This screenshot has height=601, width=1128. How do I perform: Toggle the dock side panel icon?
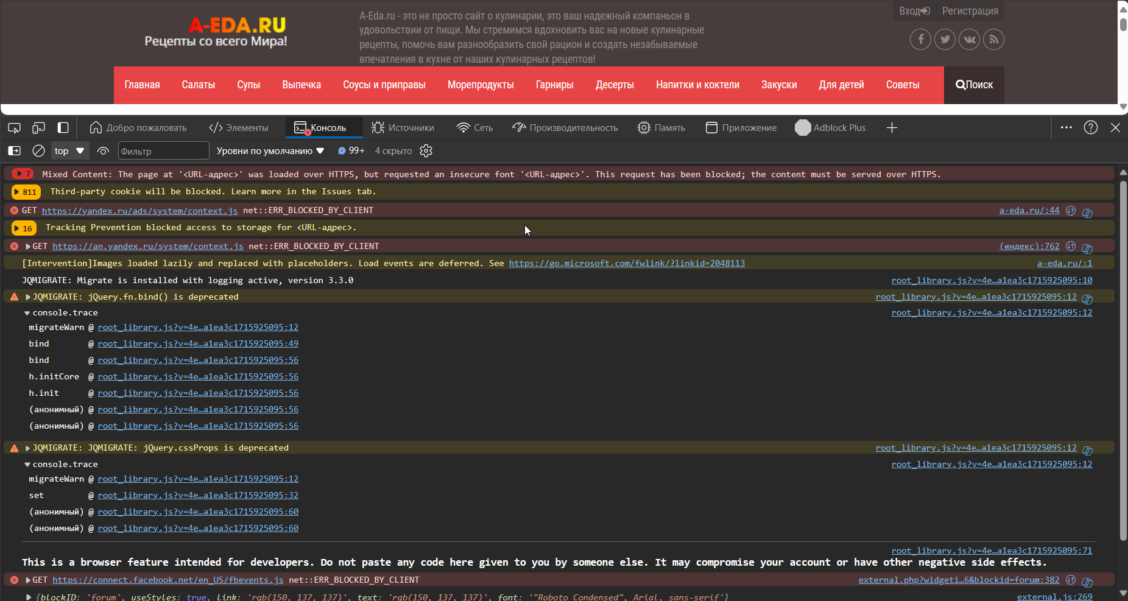(x=63, y=128)
